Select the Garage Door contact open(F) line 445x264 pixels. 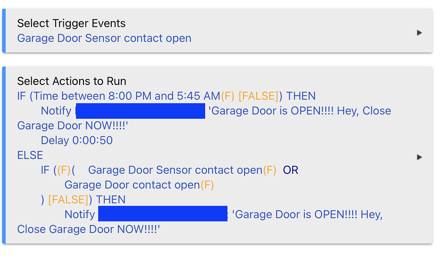pyautogui.click(x=139, y=185)
